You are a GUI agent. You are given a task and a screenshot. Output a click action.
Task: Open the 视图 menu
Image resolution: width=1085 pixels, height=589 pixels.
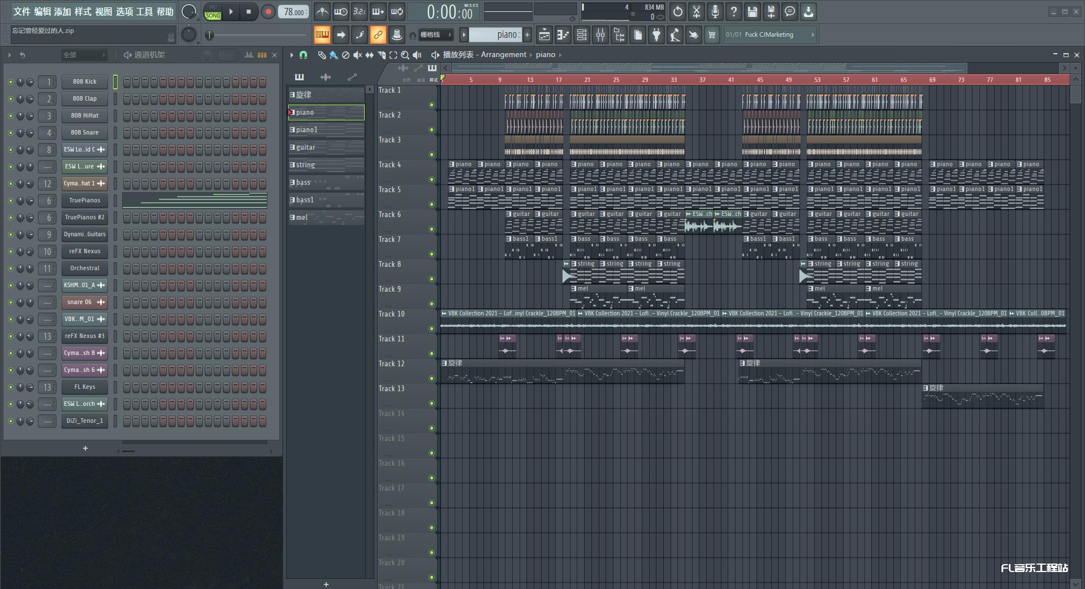click(x=103, y=11)
